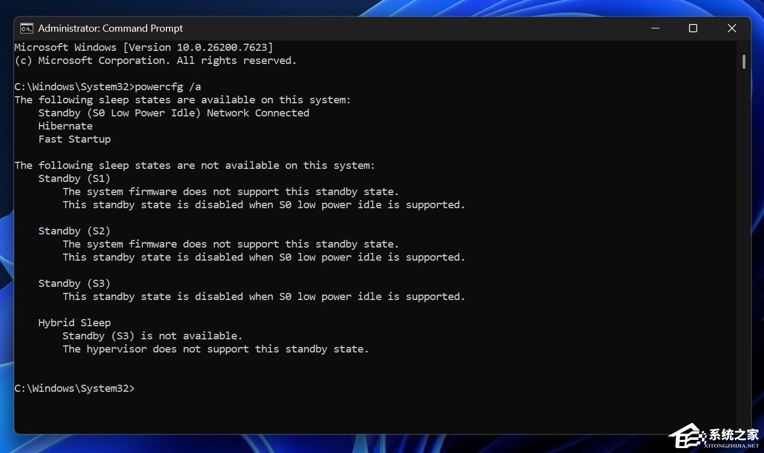Click 'sleep states are available' heading line
The width and height of the screenshot is (764, 453).
[183, 100]
